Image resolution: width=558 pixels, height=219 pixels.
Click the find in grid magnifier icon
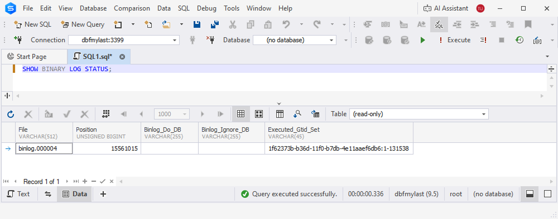click(297, 114)
